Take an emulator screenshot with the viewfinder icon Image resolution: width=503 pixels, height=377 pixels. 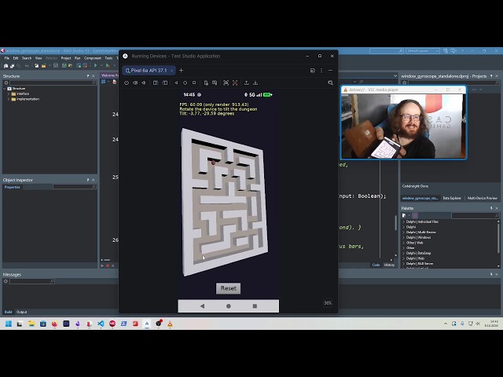226,83
